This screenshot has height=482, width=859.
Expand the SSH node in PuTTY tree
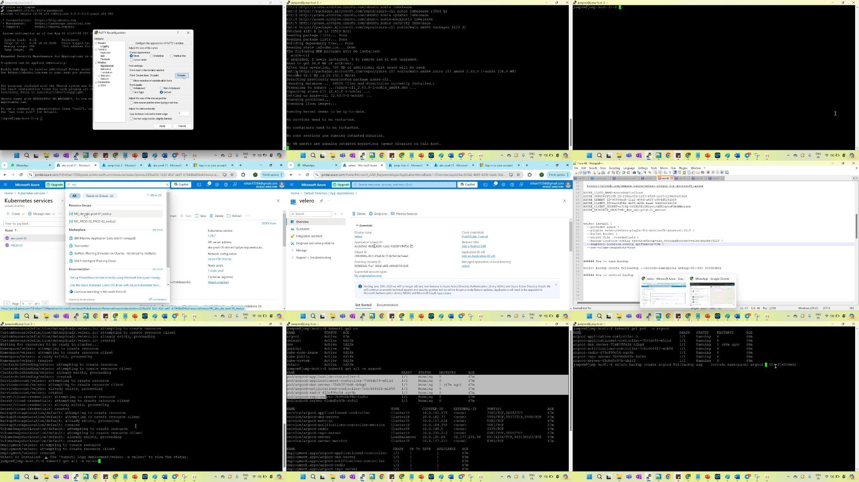coord(99,85)
